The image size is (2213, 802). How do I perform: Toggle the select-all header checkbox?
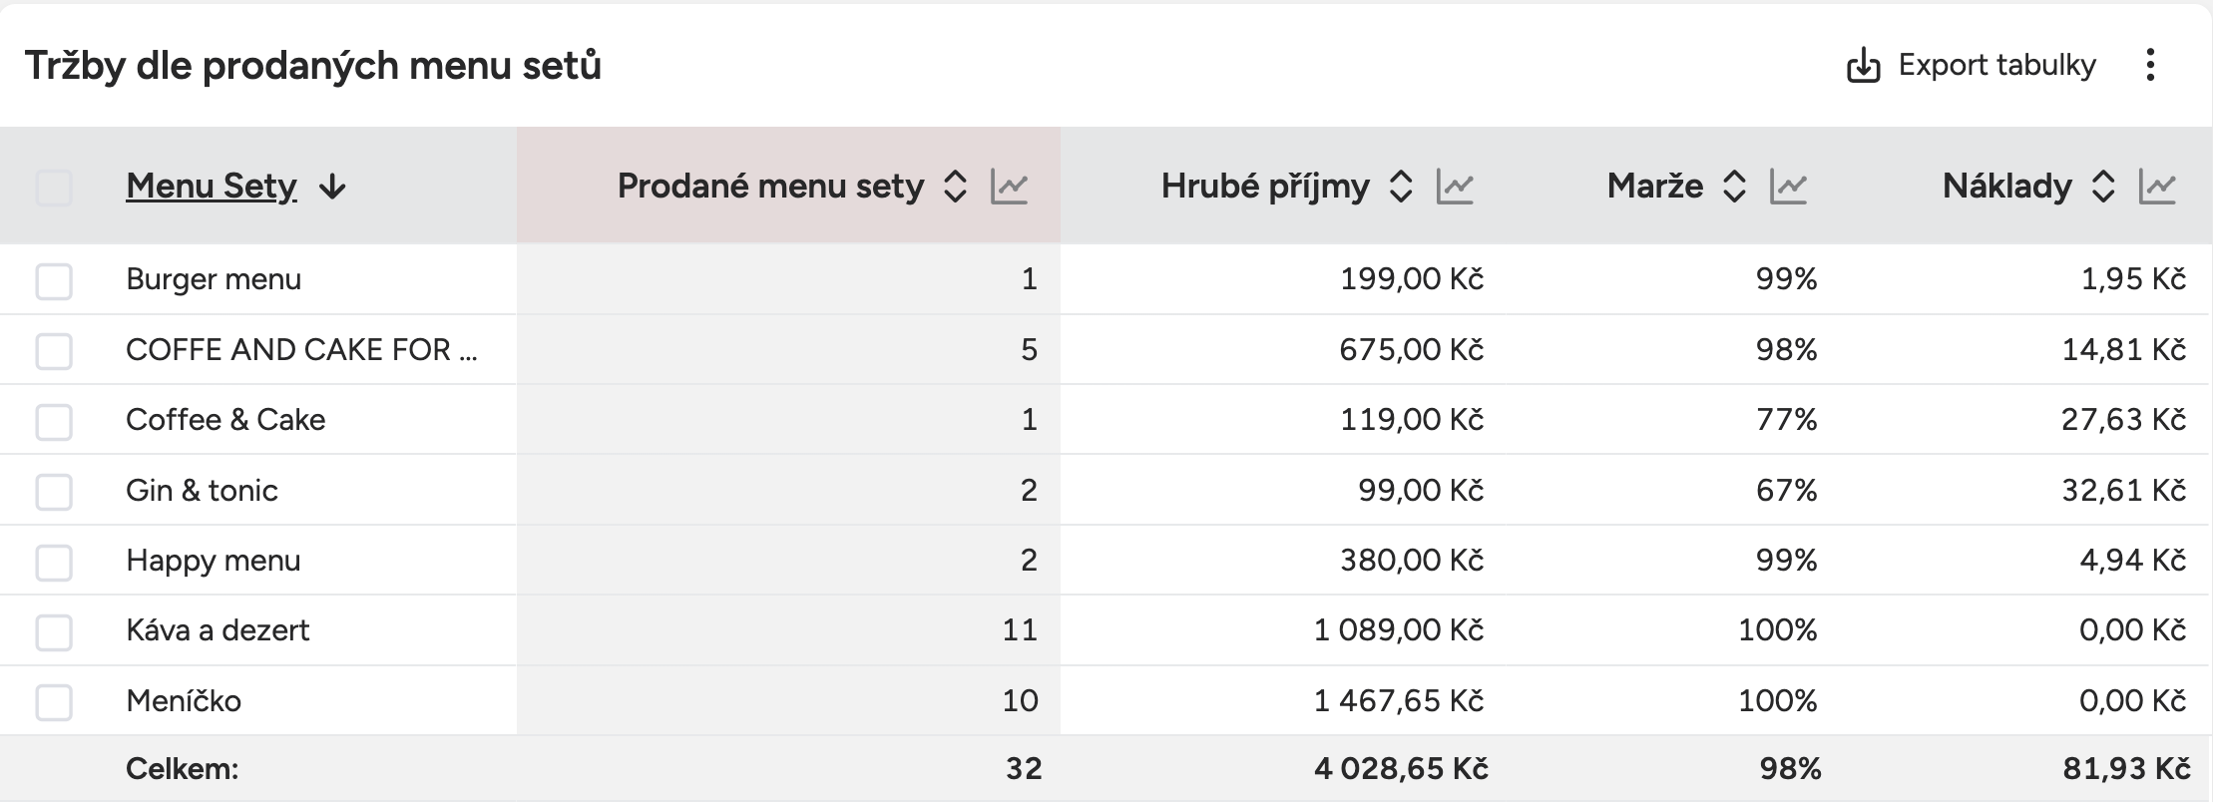[54, 188]
